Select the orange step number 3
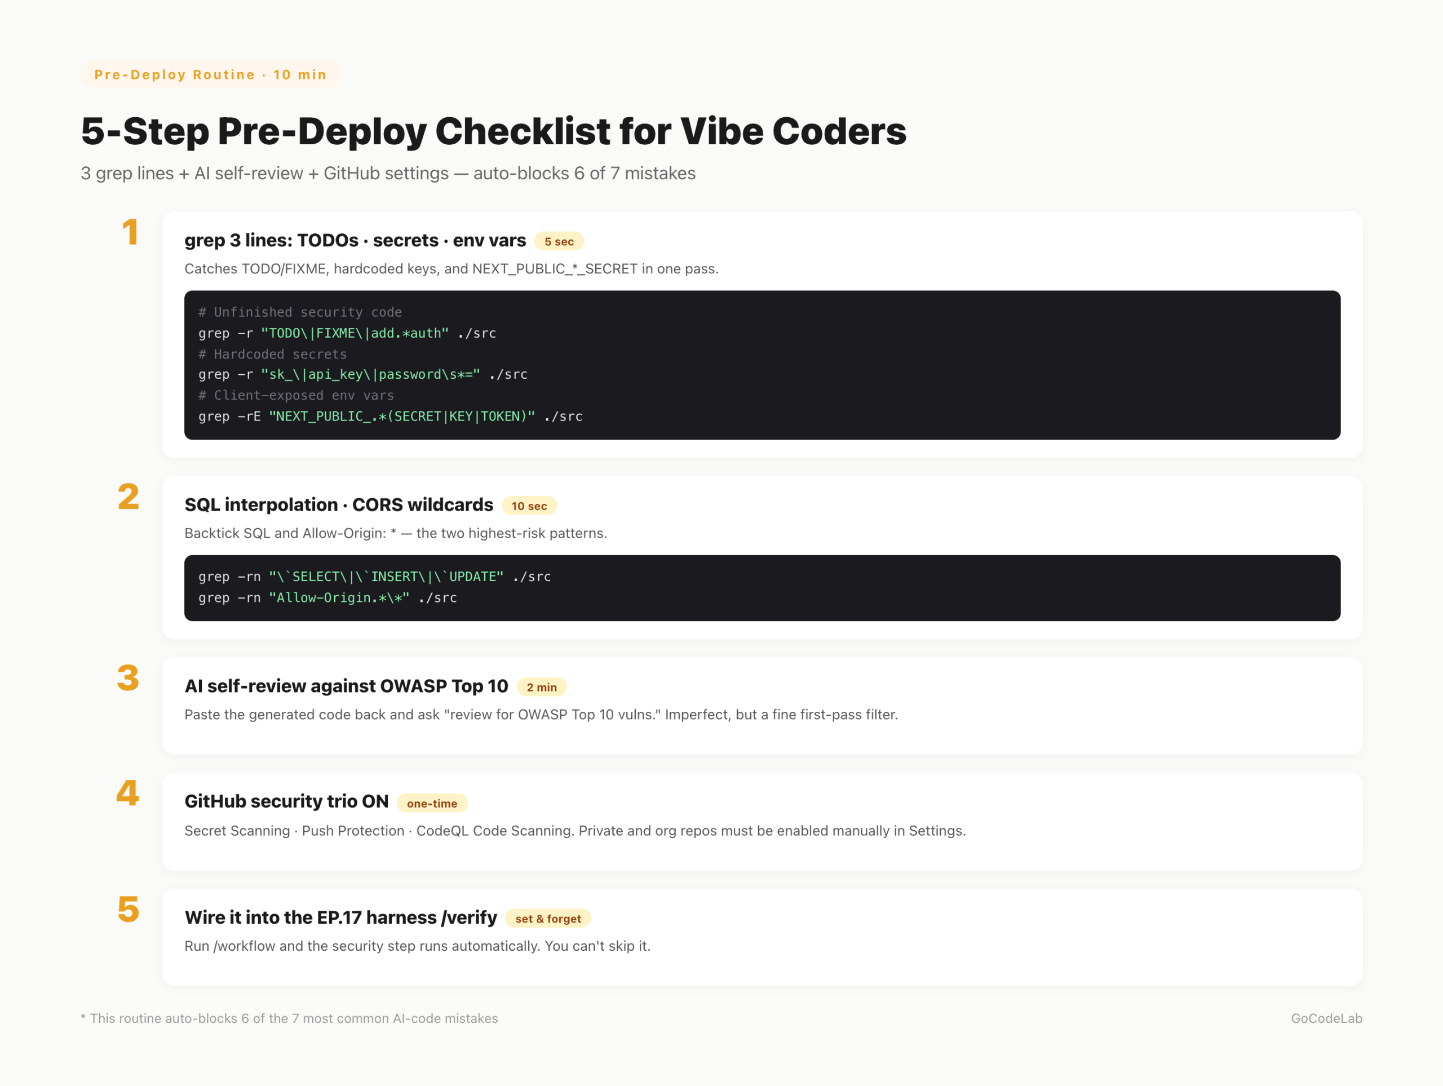This screenshot has height=1086, width=1443. click(x=129, y=680)
